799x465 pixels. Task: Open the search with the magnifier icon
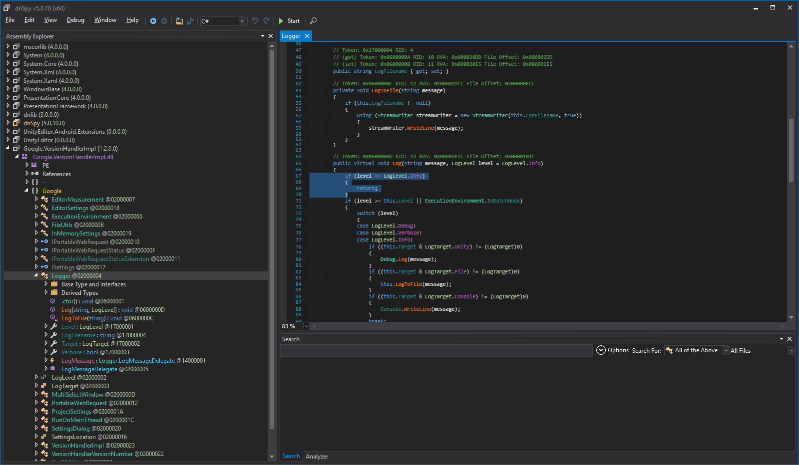tap(313, 21)
